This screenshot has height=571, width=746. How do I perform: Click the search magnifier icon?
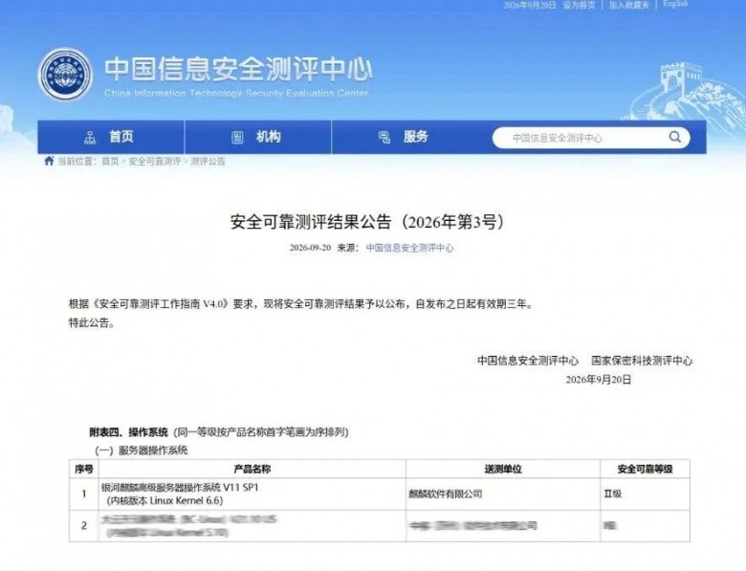click(x=674, y=138)
